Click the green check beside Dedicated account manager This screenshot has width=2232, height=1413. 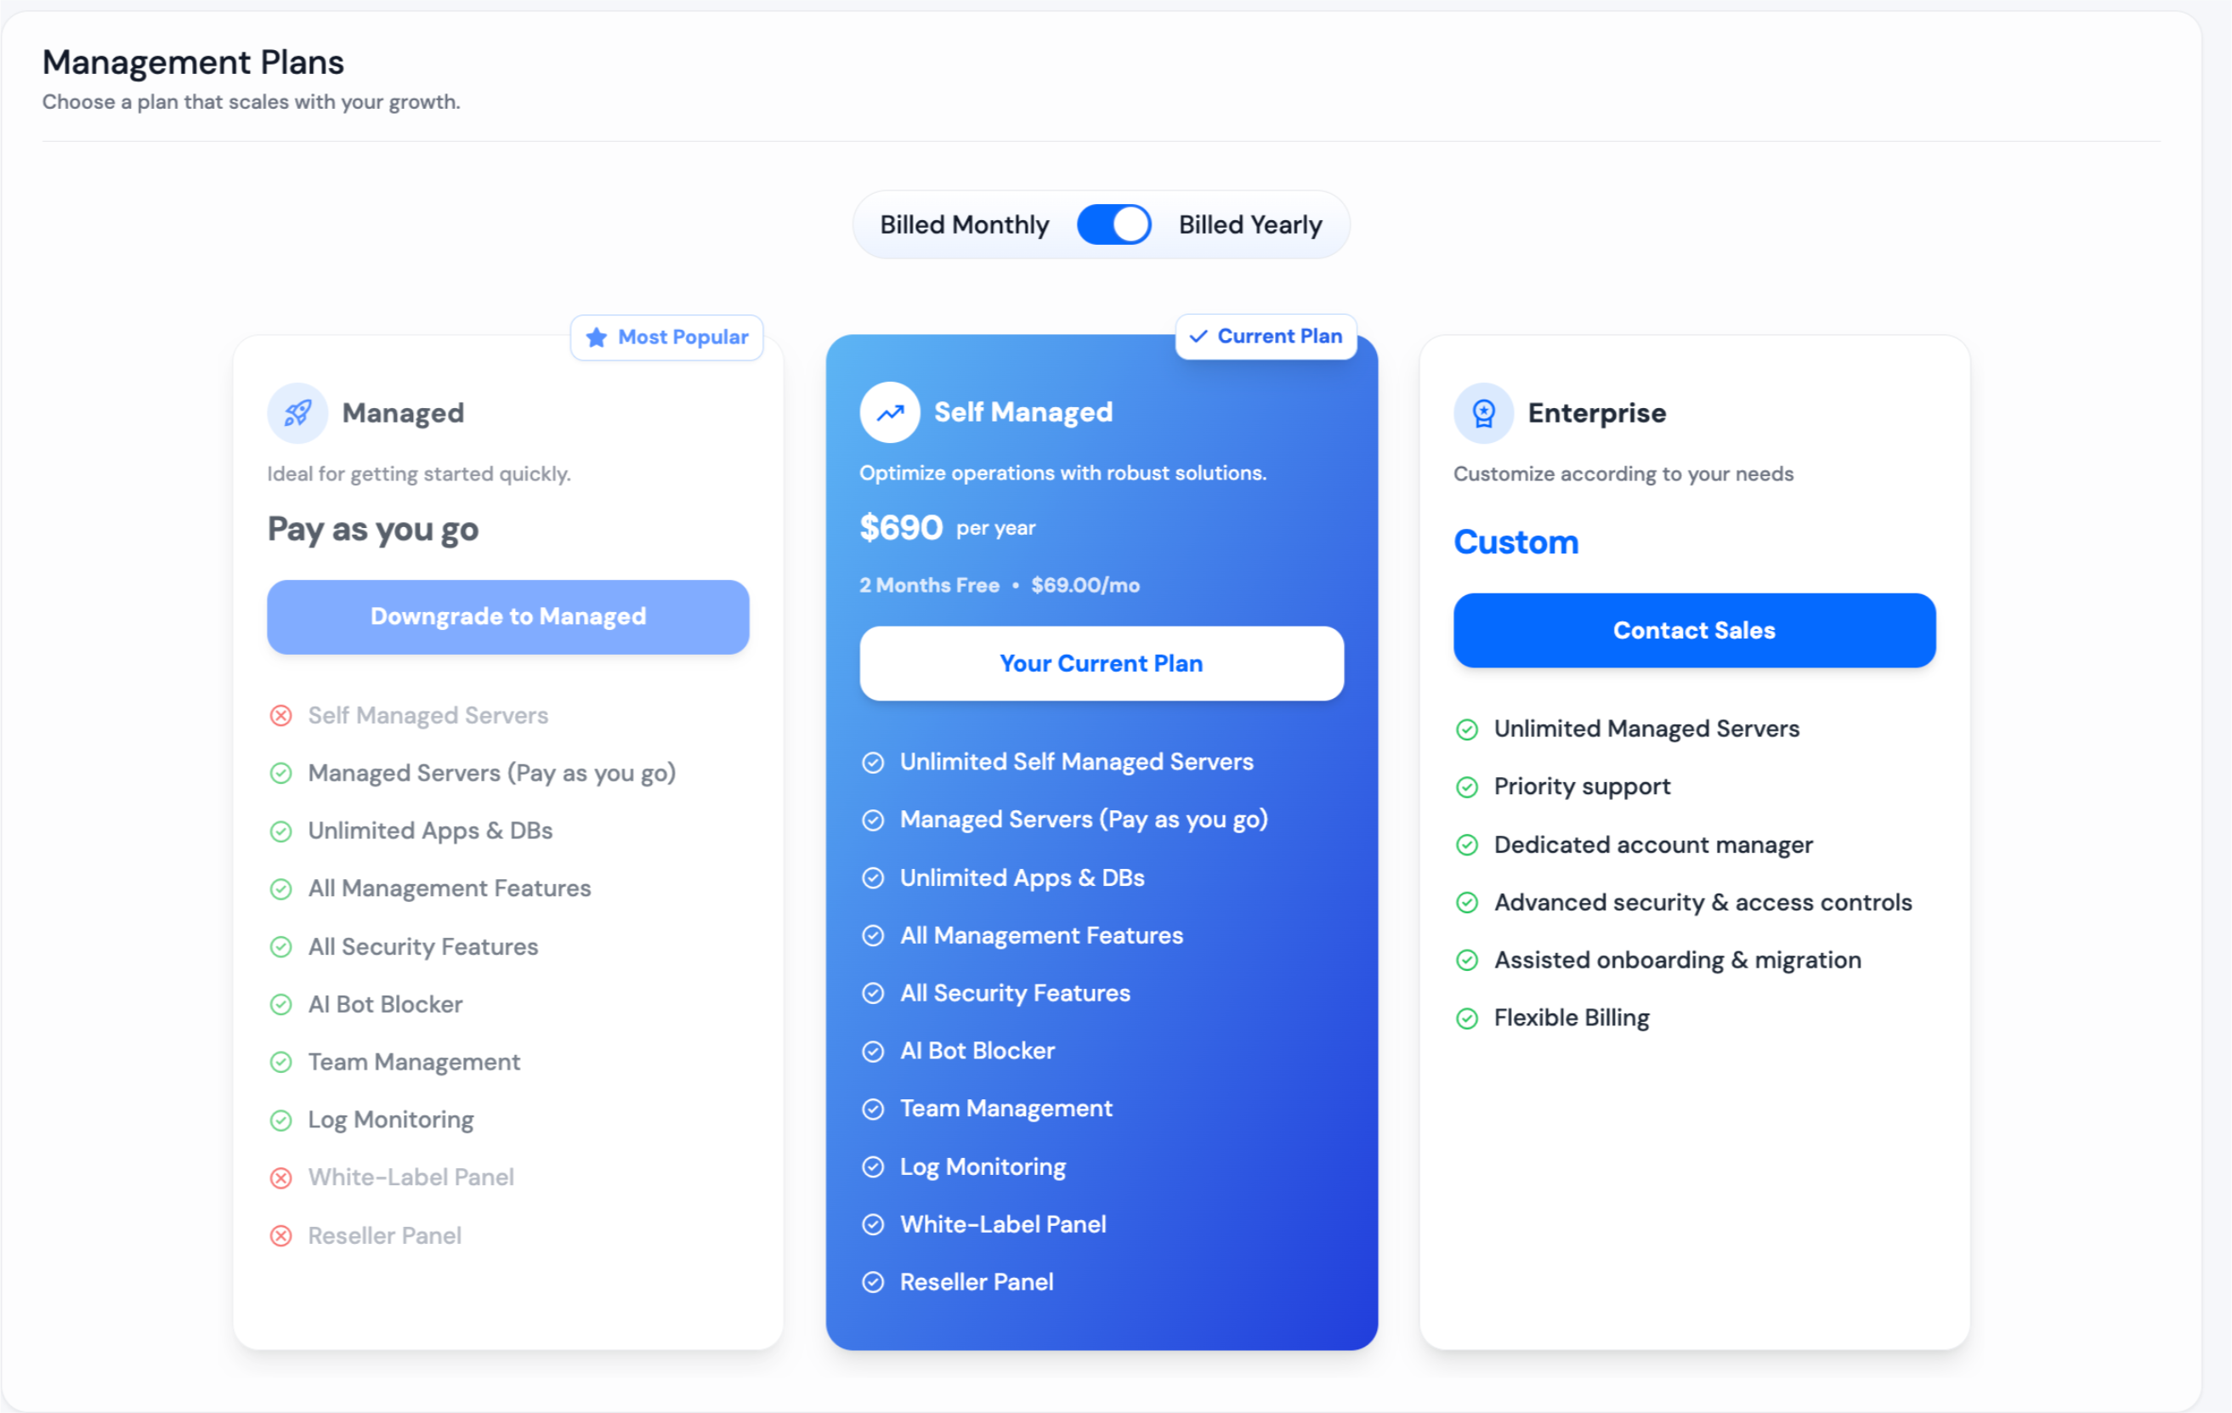(1467, 844)
